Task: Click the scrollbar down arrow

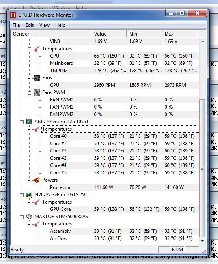Action: [203, 241]
